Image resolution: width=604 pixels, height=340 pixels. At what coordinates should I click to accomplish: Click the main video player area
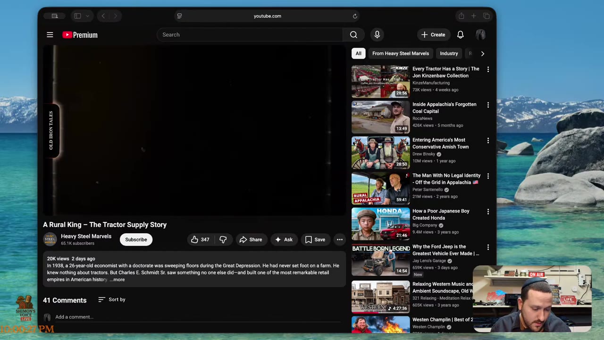point(194,130)
